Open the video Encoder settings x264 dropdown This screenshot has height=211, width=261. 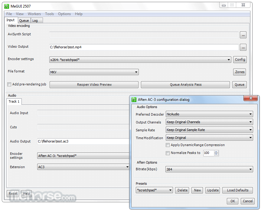point(140,60)
